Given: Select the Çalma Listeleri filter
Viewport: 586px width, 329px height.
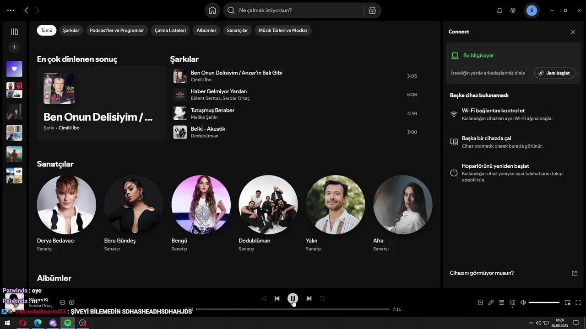Looking at the screenshot, I should pyautogui.click(x=170, y=30).
